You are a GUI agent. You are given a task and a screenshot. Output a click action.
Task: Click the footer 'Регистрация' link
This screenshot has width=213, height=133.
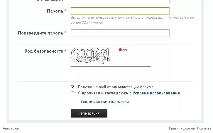12,128
